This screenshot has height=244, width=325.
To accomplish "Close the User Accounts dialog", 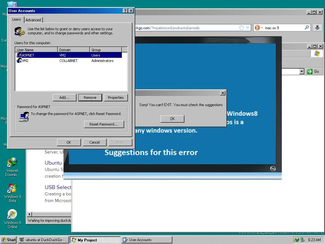I will [131, 11].
